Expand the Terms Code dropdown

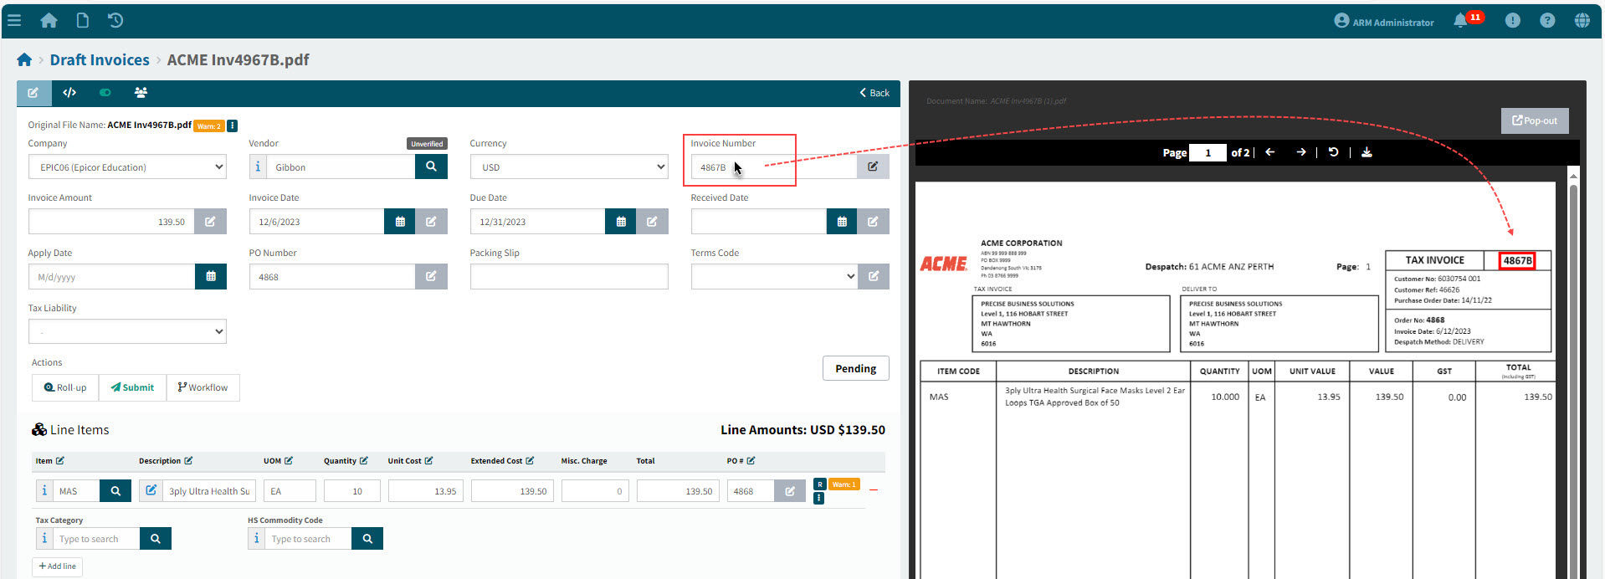774,277
